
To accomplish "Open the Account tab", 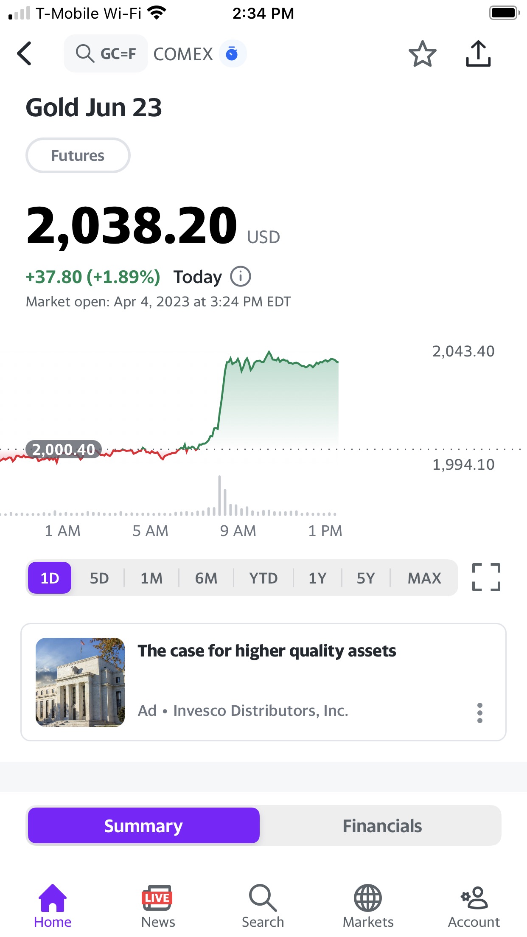I will [474, 906].
